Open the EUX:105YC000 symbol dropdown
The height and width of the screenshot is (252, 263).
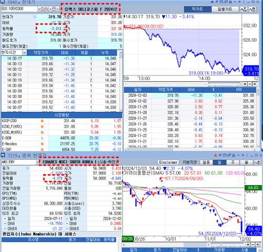coord(39,9)
